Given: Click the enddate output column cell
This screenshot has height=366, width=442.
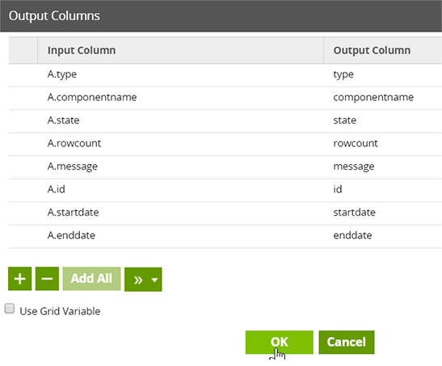Looking at the screenshot, I should (383, 236).
